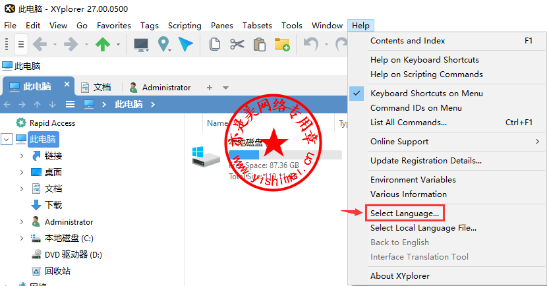Click the local disk usage bar
Image resolution: width=547 pixels, height=286 pixels.
pyautogui.click(x=285, y=154)
